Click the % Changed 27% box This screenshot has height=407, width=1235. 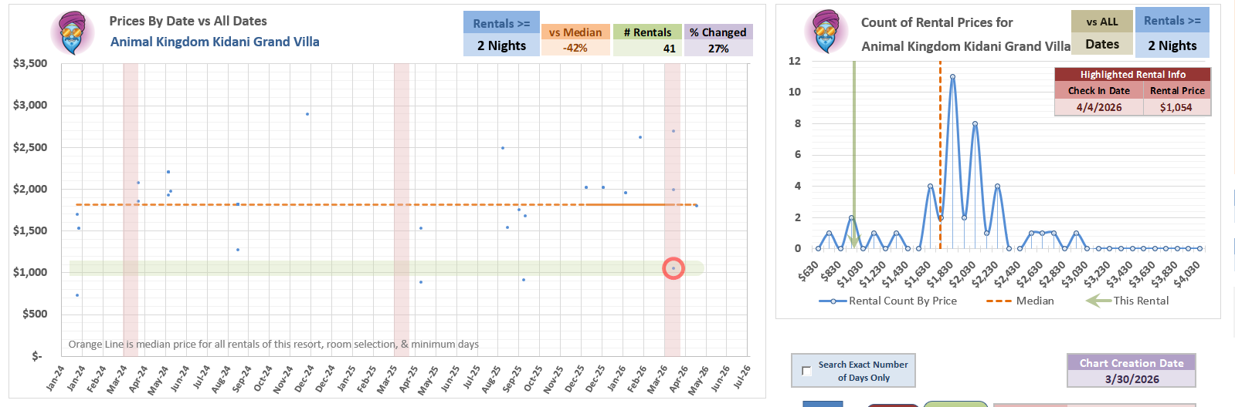[718, 40]
